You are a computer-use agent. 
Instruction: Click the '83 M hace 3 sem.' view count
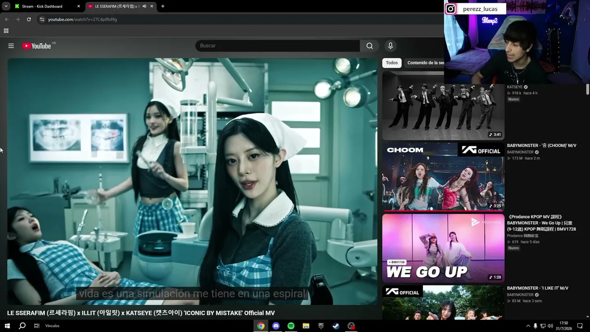(525, 301)
